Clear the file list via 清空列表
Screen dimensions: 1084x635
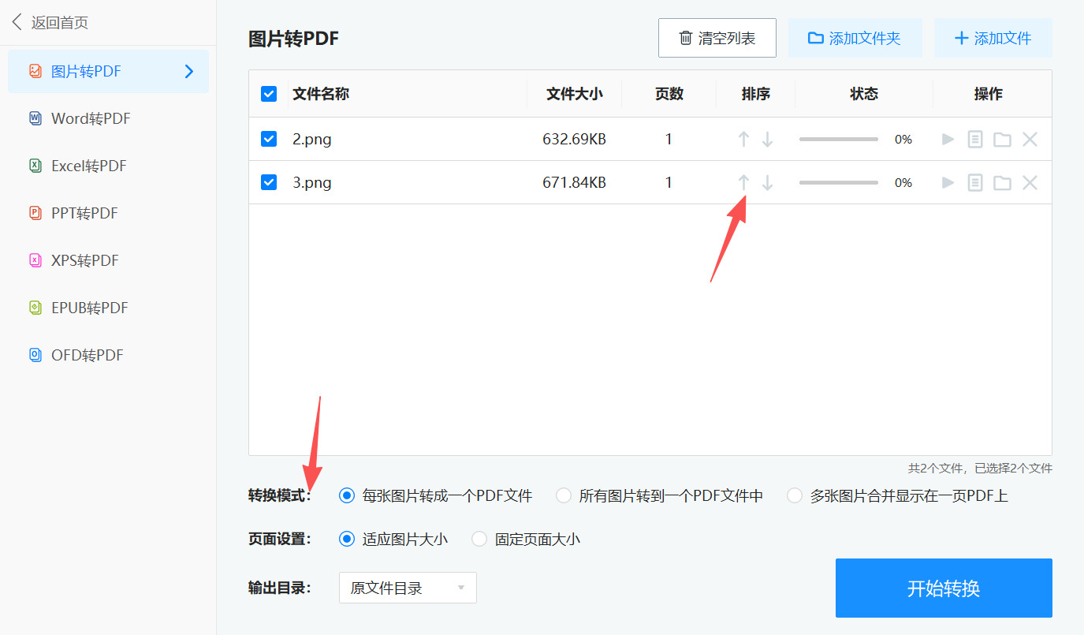717,37
